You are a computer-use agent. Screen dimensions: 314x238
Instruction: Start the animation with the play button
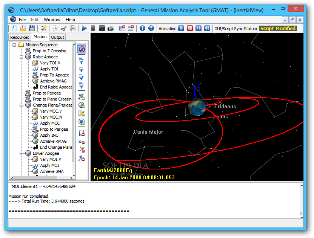[x=181, y=28]
